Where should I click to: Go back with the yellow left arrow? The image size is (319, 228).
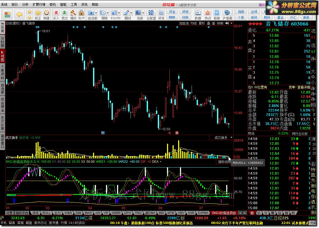point(19,14)
